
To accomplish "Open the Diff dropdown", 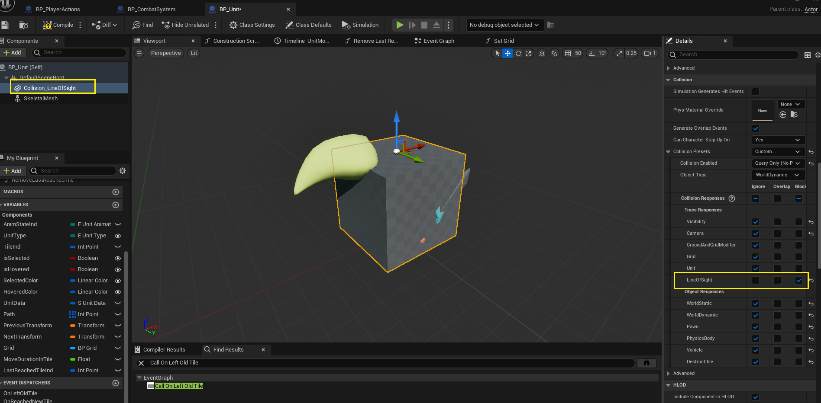I will pos(104,25).
